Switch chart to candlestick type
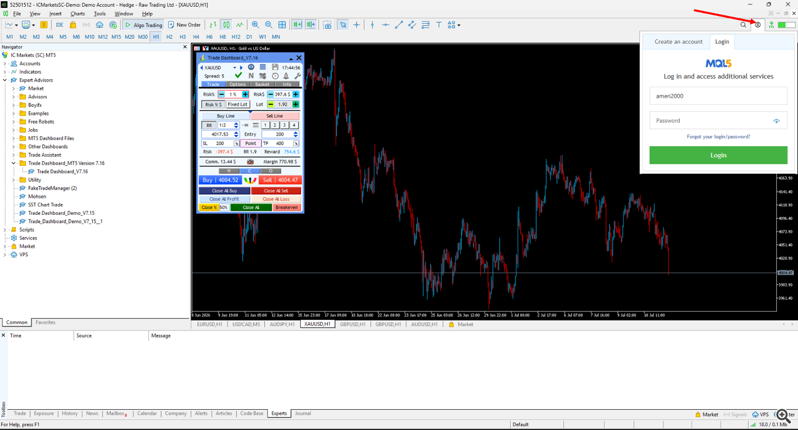Viewport: 798px width, 430px height. coord(227,24)
